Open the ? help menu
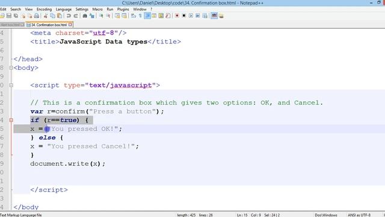Image resolution: width=385 pixels, height=217 pixels. [x=151, y=9]
